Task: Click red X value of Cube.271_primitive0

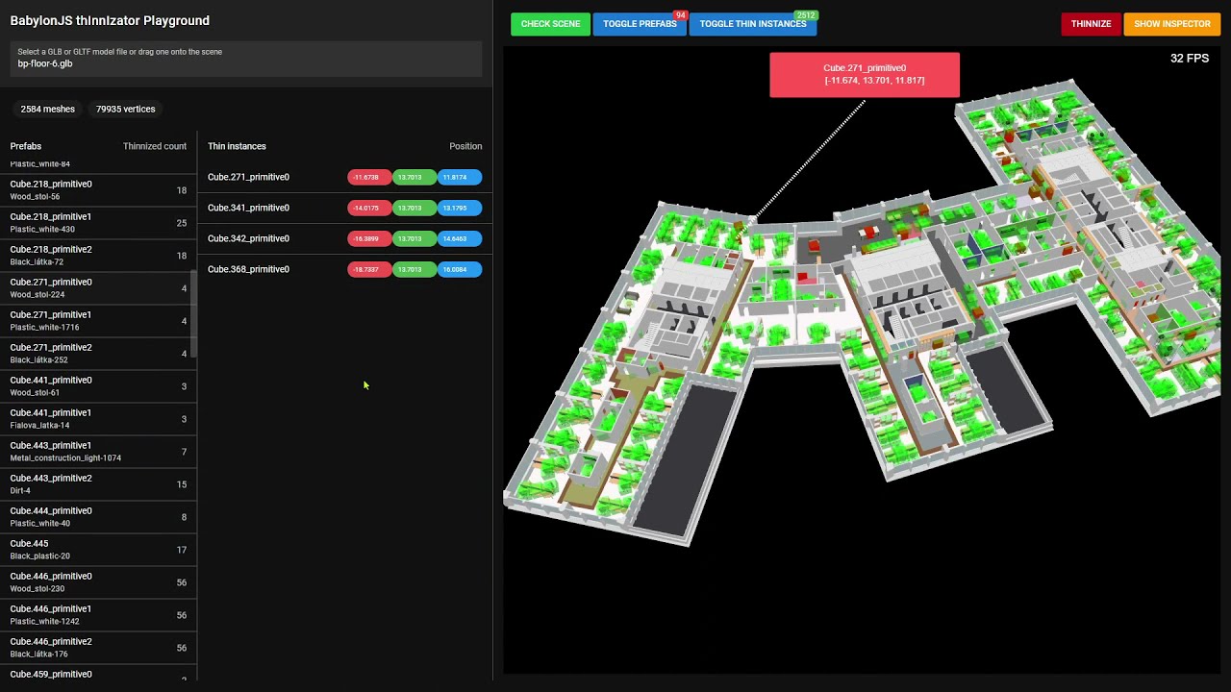Action: coord(369,177)
